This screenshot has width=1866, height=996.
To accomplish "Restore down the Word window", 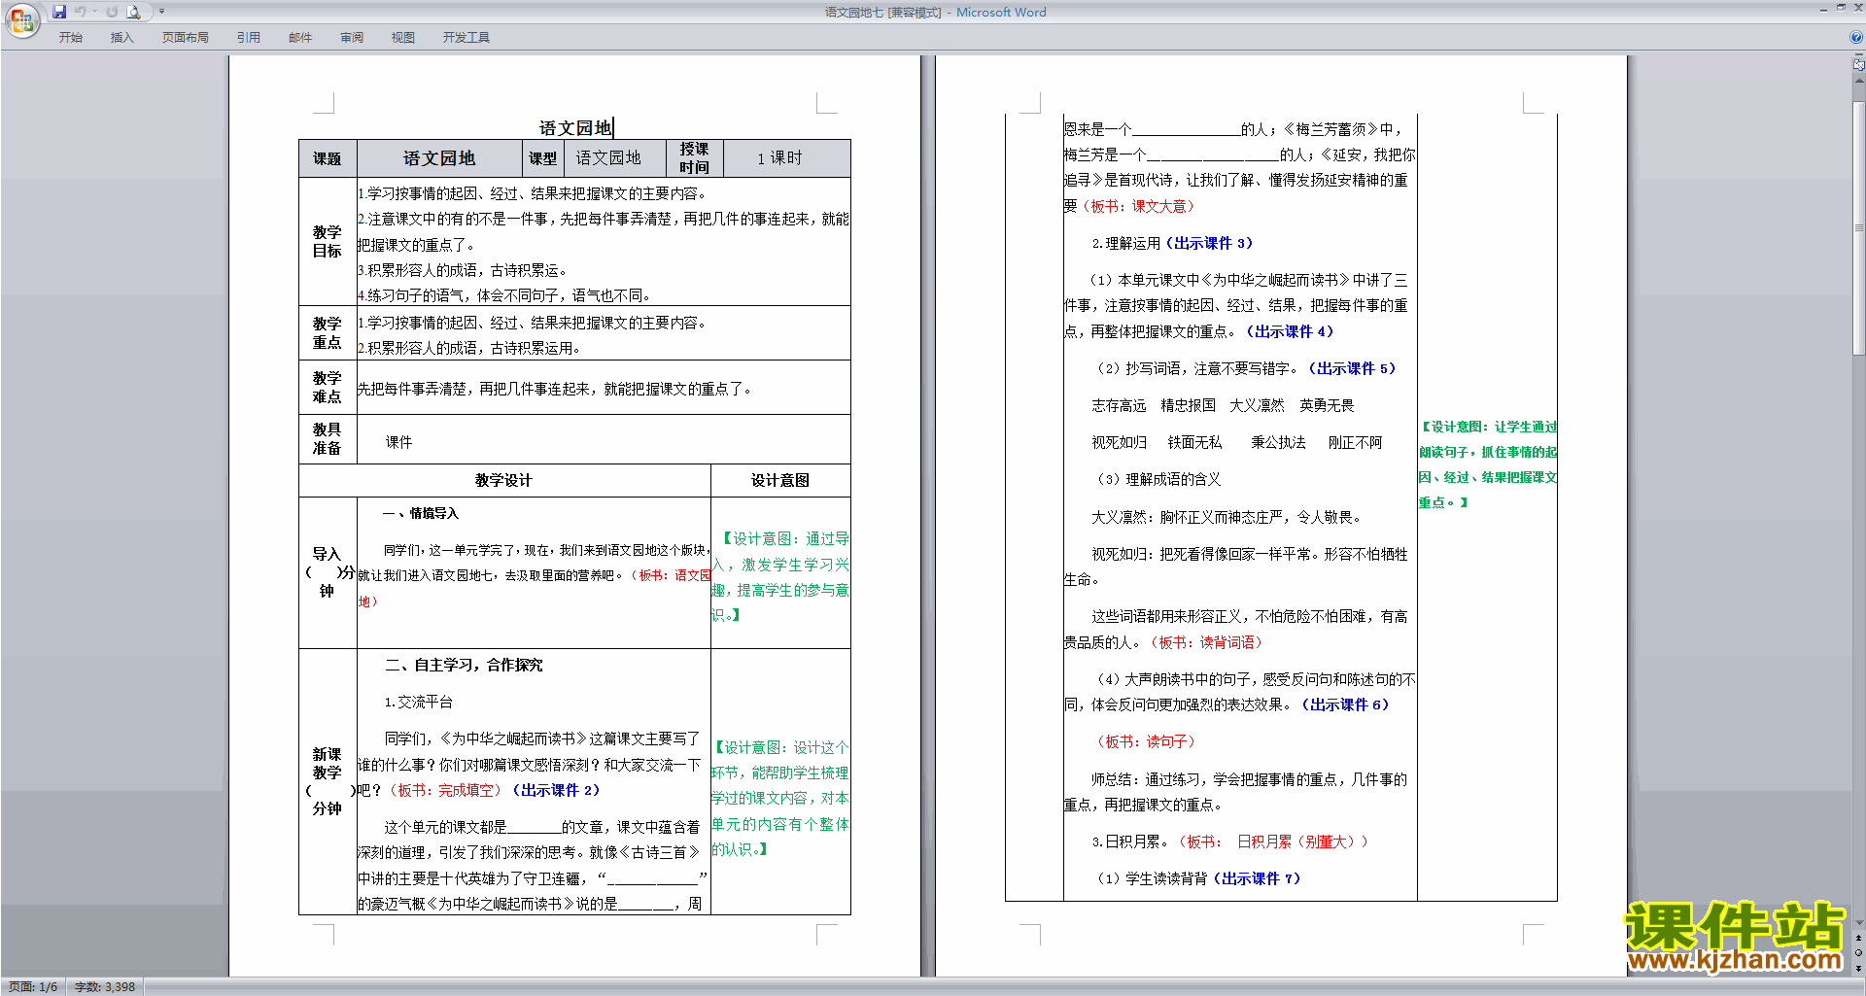I will pyautogui.click(x=1841, y=8).
